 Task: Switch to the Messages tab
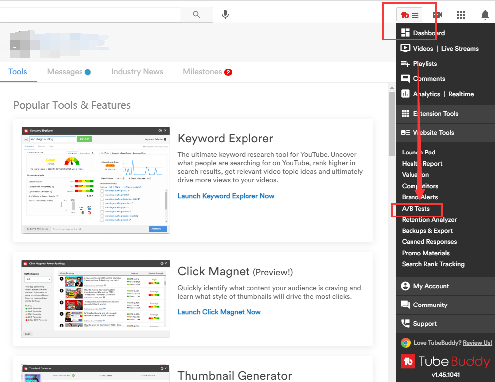click(x=65, y=72)
